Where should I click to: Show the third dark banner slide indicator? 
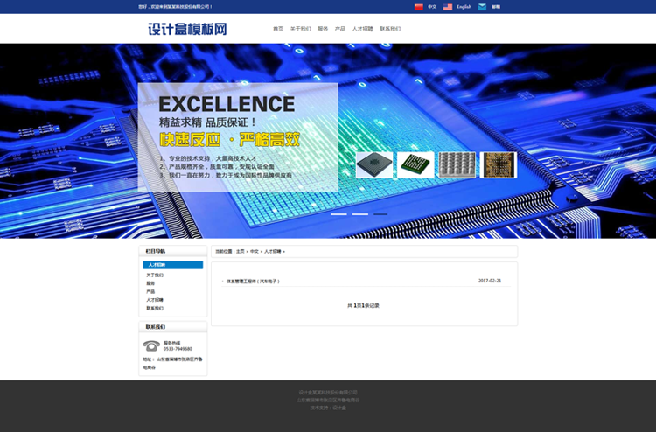(x=380, y=214)
